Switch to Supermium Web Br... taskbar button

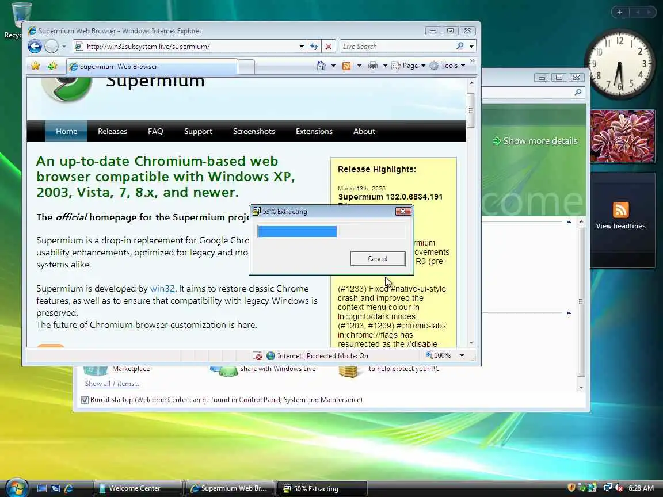click(x=230, y=488)
